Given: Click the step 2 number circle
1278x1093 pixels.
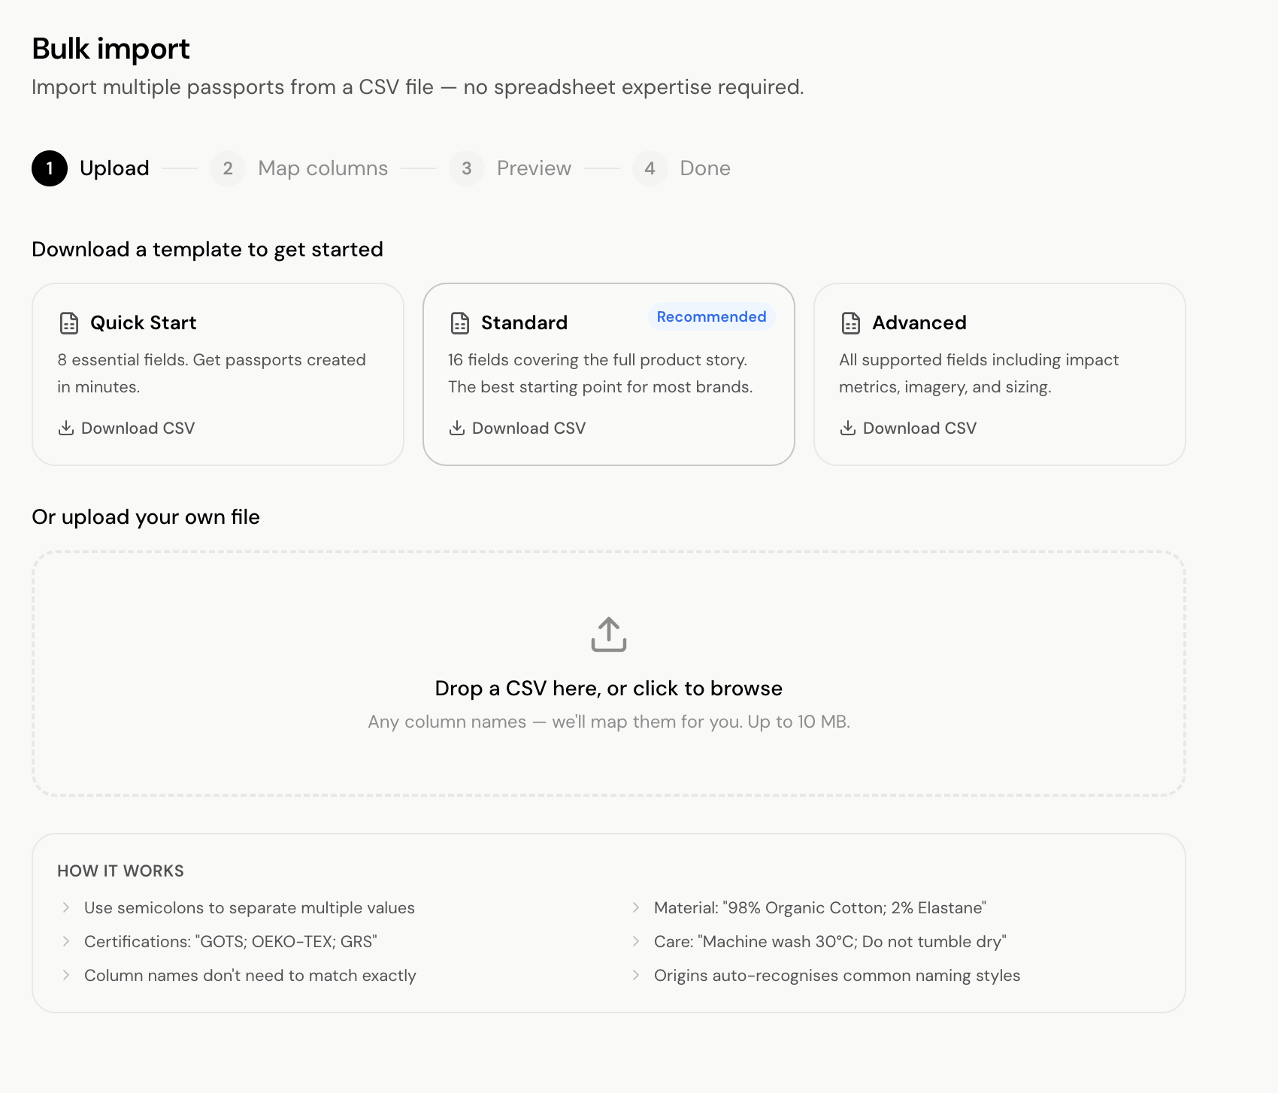Looking at the screenshot, I should 228,168.
